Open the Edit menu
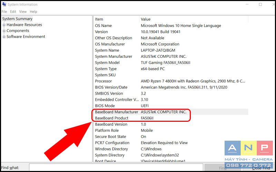 tap(13, 12)
